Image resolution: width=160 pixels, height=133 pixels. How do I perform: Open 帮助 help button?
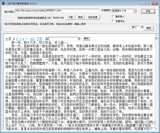coord(80,17)
